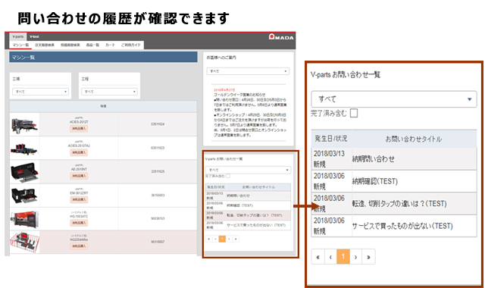Select the HG2204ARm machine thumbnail

point(25,243)
